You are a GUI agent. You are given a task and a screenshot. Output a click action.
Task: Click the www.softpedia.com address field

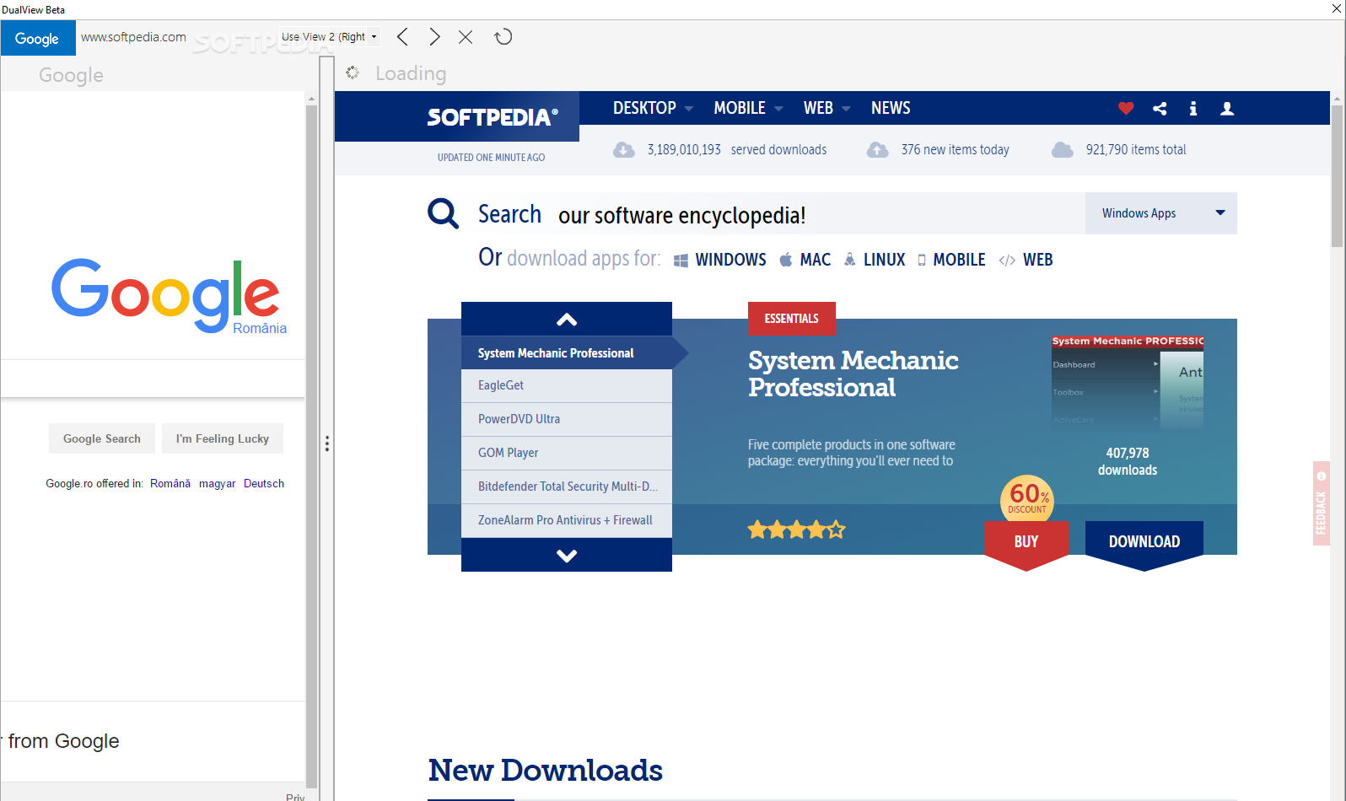click(x=133, y=37)
